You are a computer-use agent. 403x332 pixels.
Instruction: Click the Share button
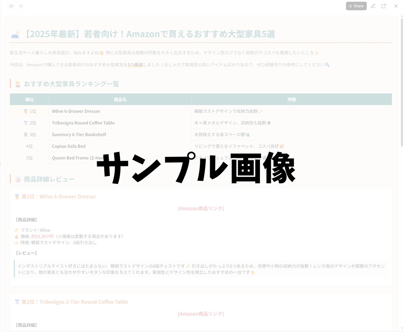(356, 6)
